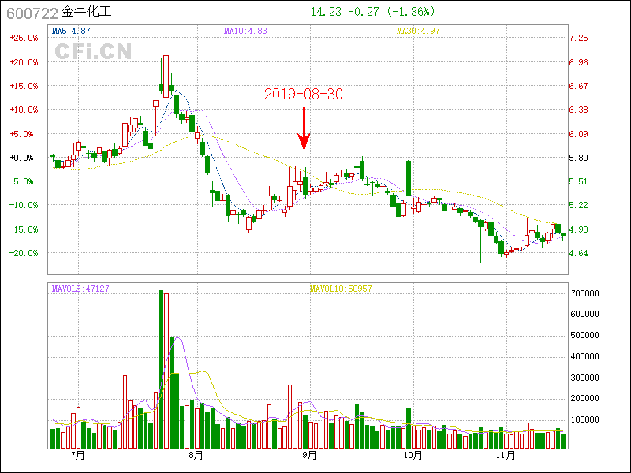Click the MAVOL5:47127 volume label
631x473 pixels.
tap(80, 289)
